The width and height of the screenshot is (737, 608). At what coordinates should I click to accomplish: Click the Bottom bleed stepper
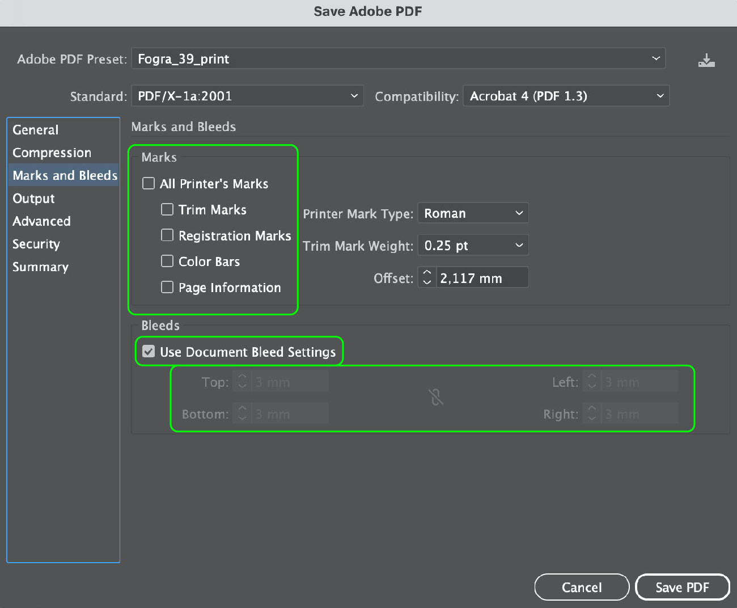pyautogui.click(x=242, y=413)
